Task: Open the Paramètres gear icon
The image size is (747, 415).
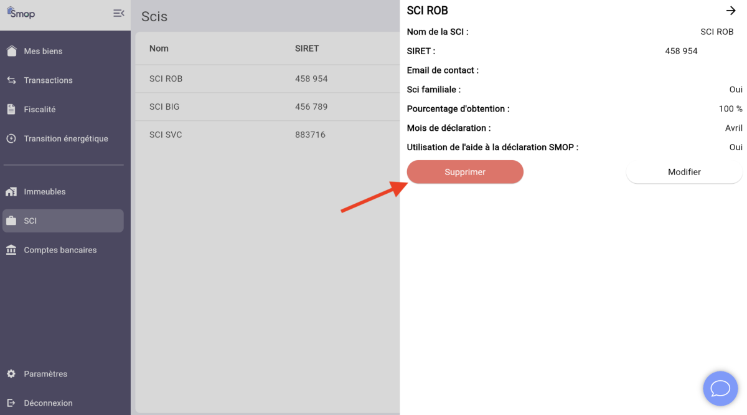Action: tap(11, 374)
